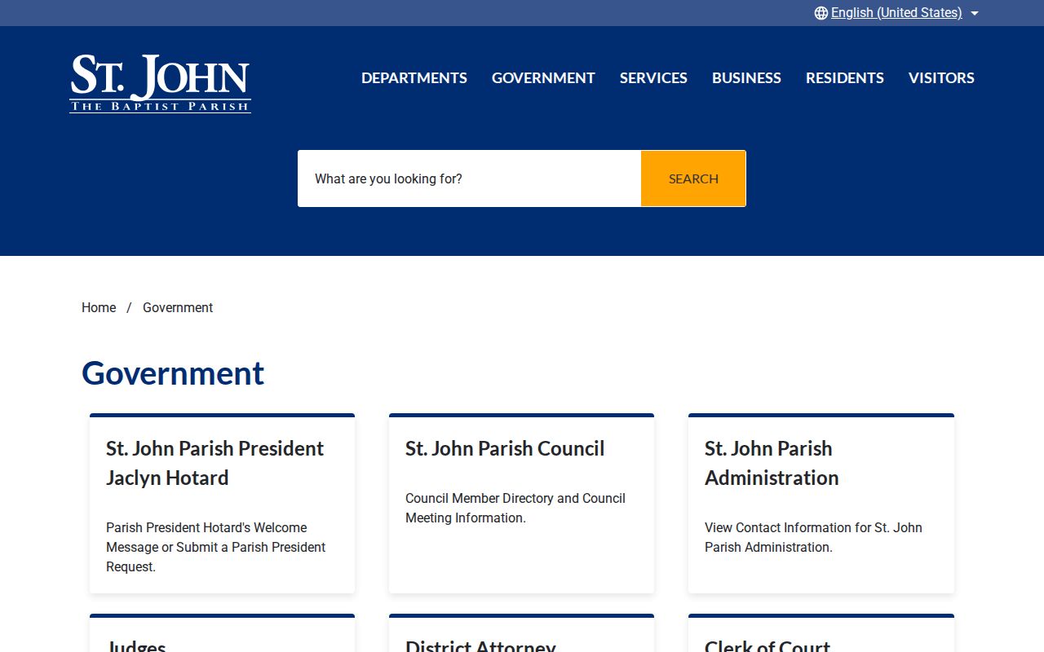1044x652 pixels.
Task: Click the St. John the Baptist Parish logo
Action: coord(160,83)
